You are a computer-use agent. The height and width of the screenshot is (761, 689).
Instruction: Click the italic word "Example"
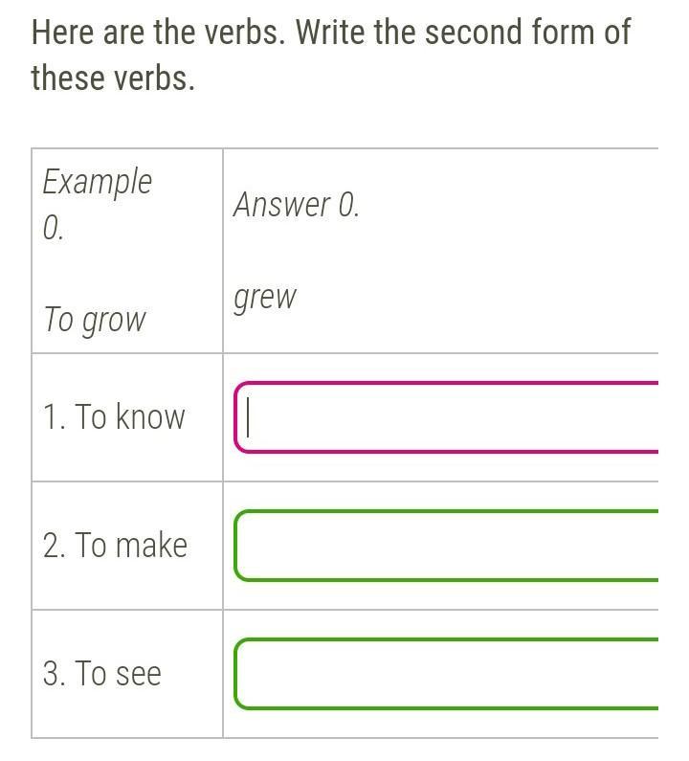98,181
